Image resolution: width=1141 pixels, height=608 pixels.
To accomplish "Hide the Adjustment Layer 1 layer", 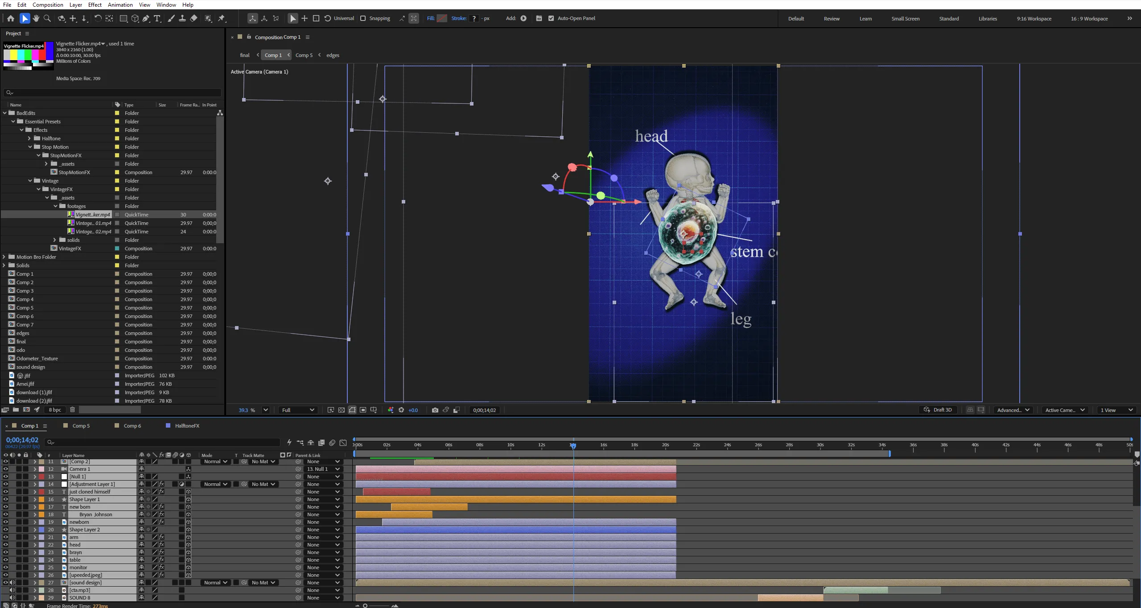I will (6, 484).
